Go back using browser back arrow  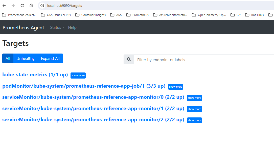(x=4, y=6)
